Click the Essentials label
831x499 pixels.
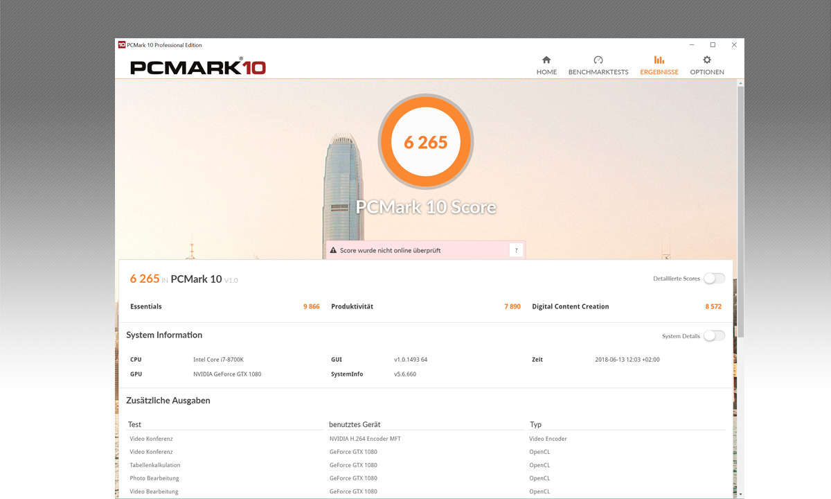(x=146, y=306)
